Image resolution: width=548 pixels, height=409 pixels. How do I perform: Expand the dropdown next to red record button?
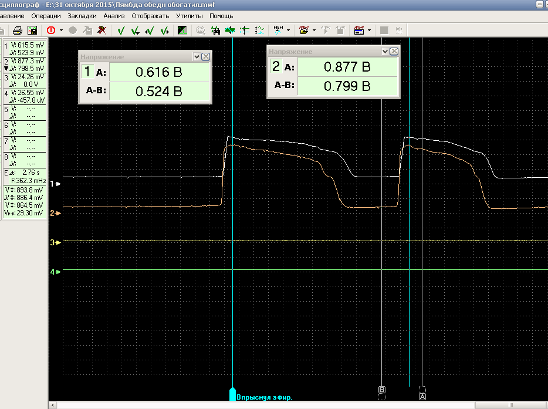tap(61, 31)
